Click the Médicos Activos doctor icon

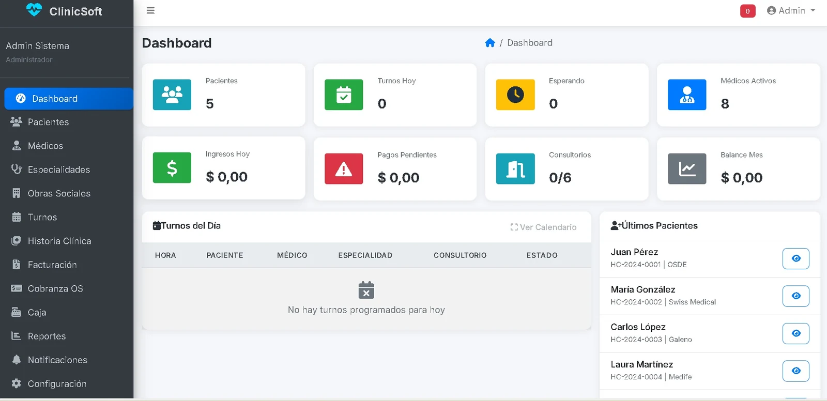[687, 95]
